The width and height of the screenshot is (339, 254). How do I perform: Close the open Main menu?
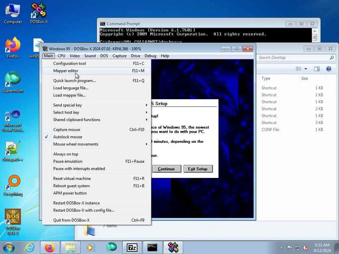click(48, 56)
